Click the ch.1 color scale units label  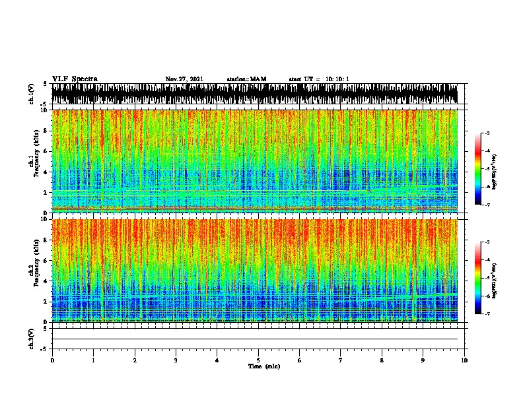(495, 172)
